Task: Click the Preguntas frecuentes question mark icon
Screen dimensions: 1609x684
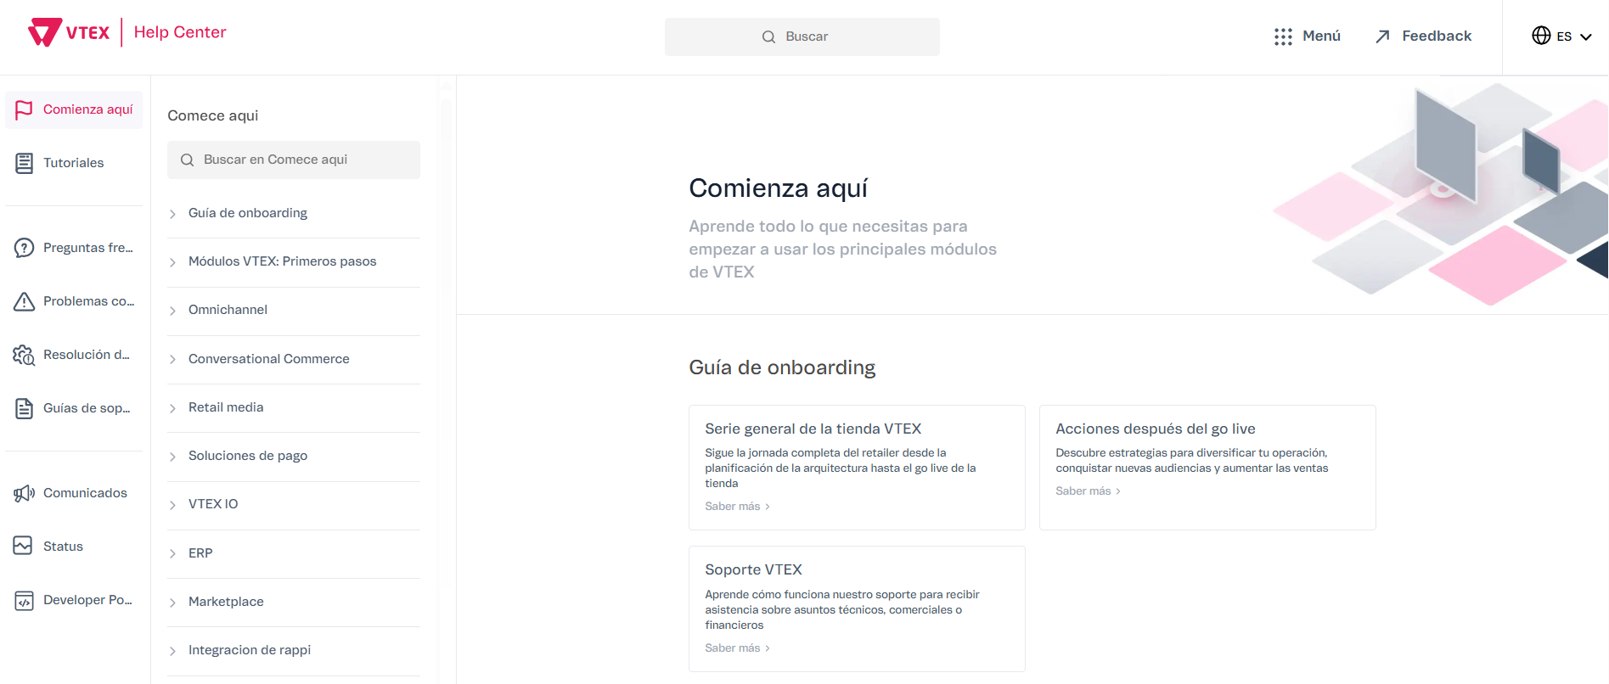Action: 25,248
